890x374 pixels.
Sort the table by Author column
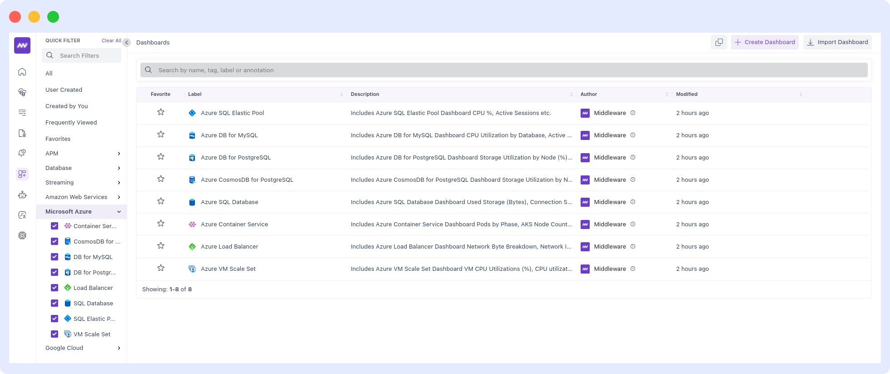click(x=667, y=95)
